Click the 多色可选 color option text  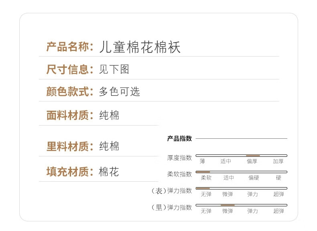(x=119, y=92)
